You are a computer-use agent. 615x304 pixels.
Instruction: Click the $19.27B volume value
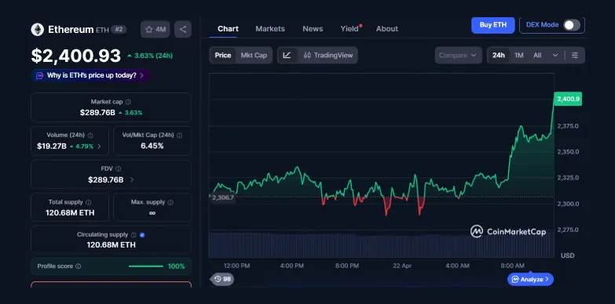coord(52,147)
